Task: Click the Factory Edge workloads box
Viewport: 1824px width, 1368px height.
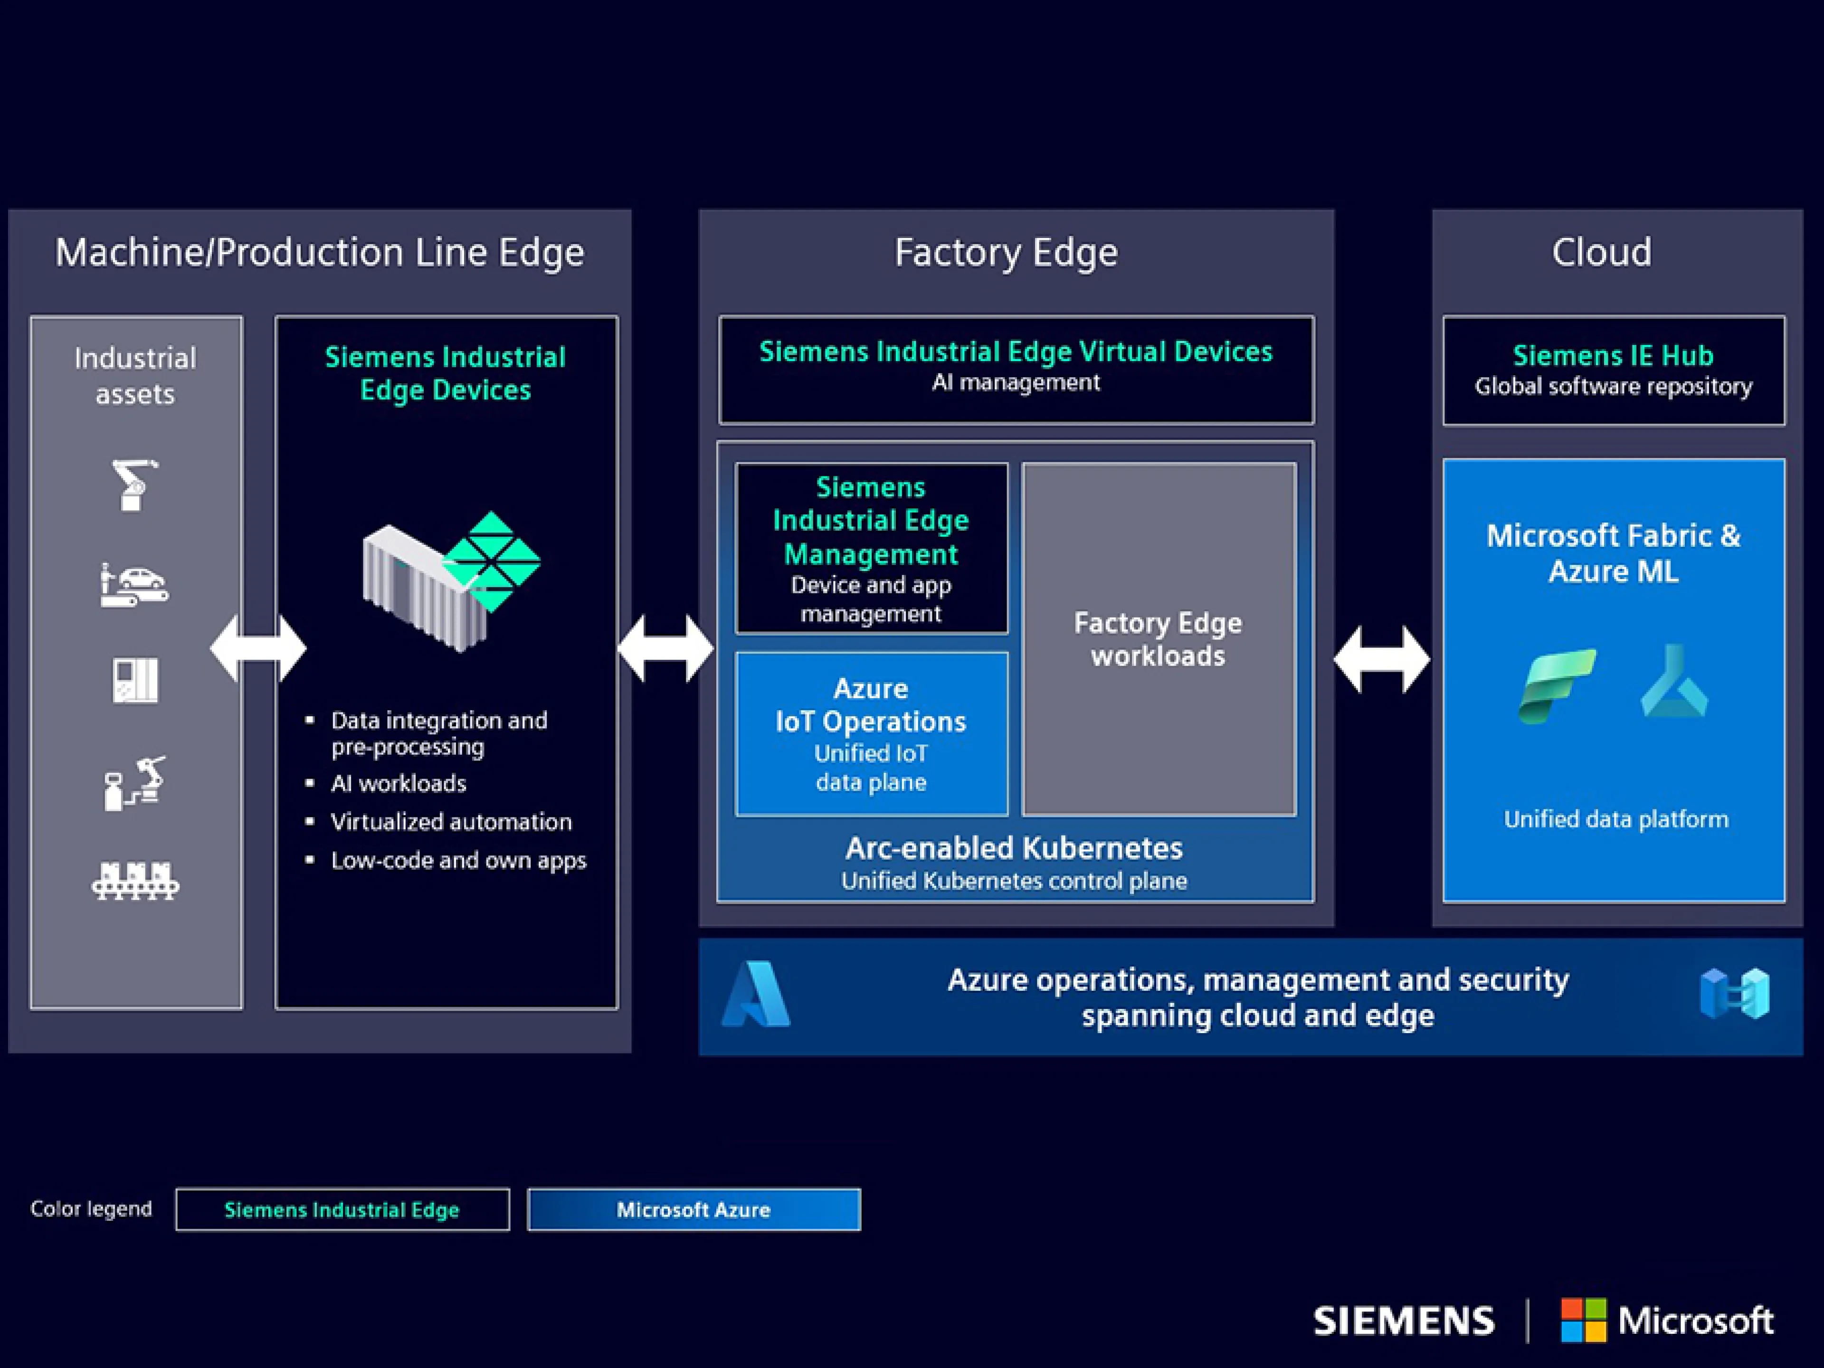Action: 1159,640
